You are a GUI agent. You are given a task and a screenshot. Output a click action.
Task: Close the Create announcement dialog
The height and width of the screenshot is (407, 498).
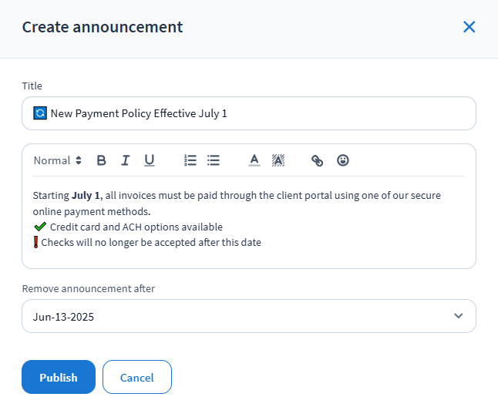(x=469, y=27)
